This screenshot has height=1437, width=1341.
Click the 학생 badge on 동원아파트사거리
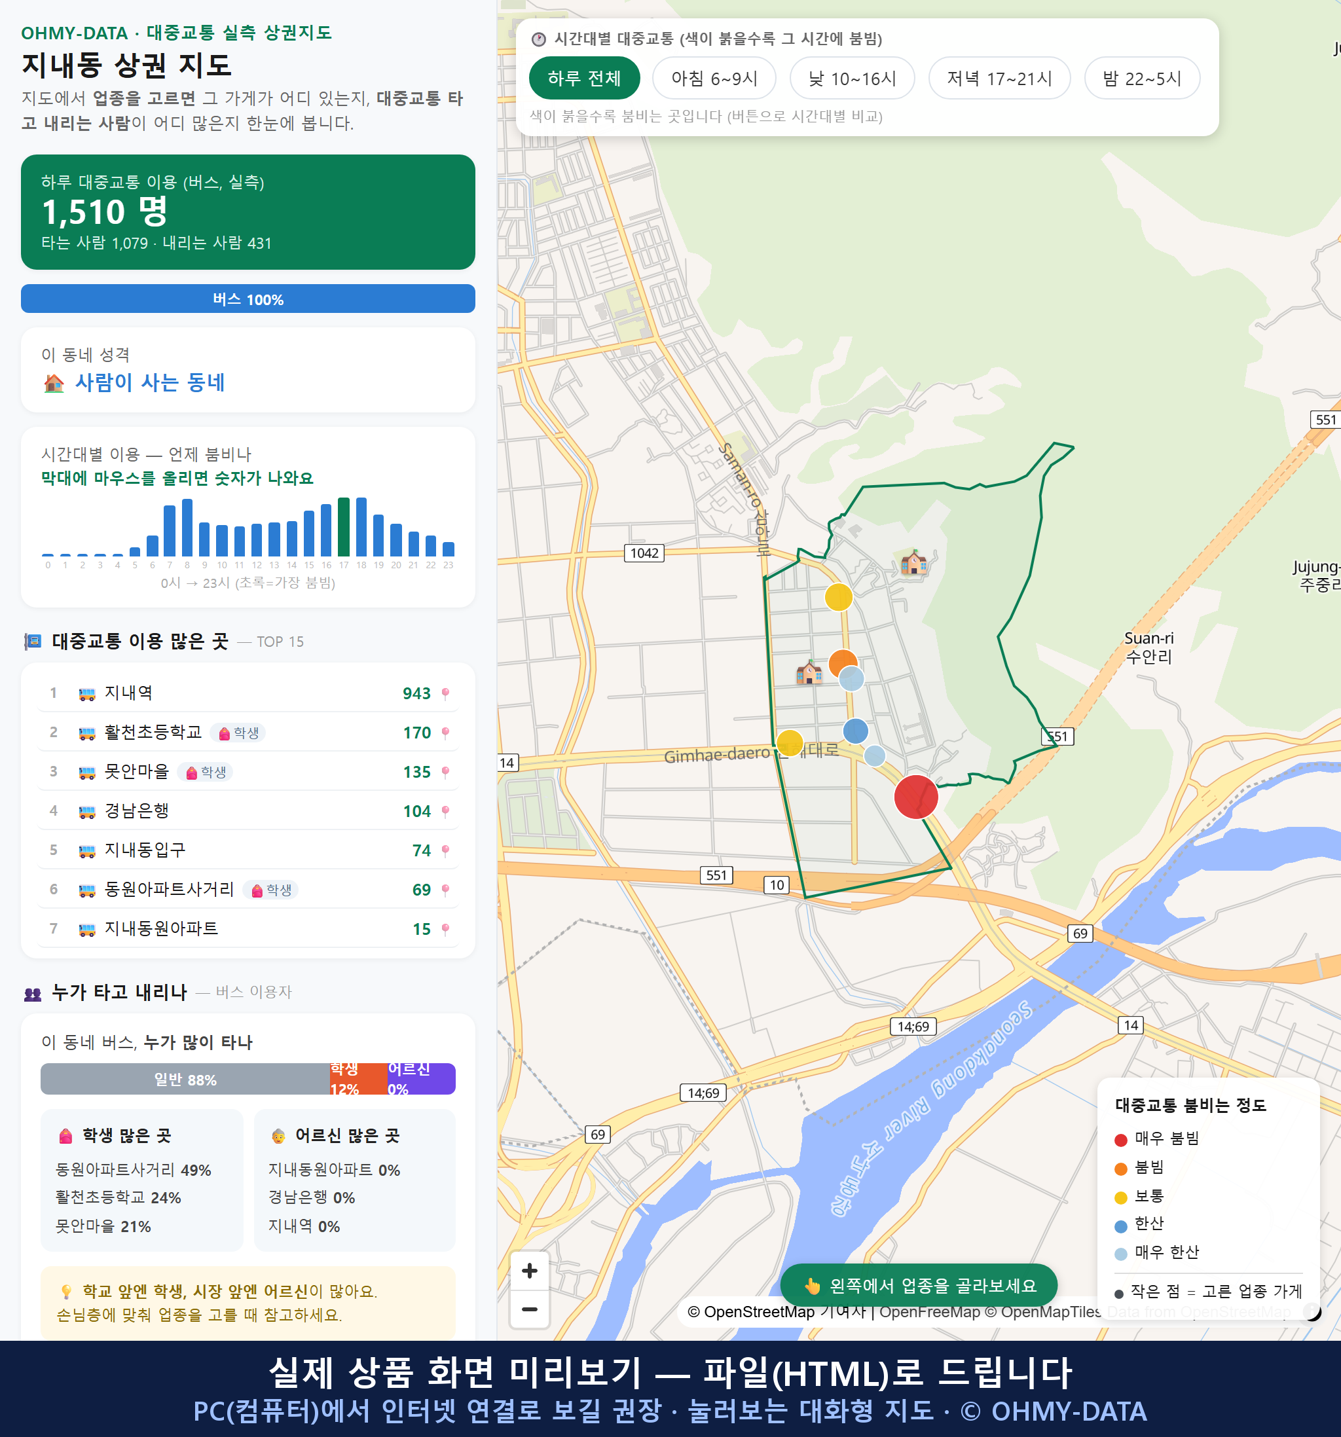[271, 890]
